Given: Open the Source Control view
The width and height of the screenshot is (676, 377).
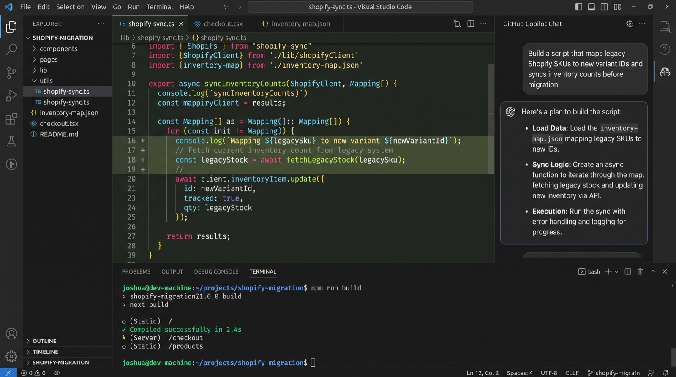Looking at the screenshot, I should point(11,73).
